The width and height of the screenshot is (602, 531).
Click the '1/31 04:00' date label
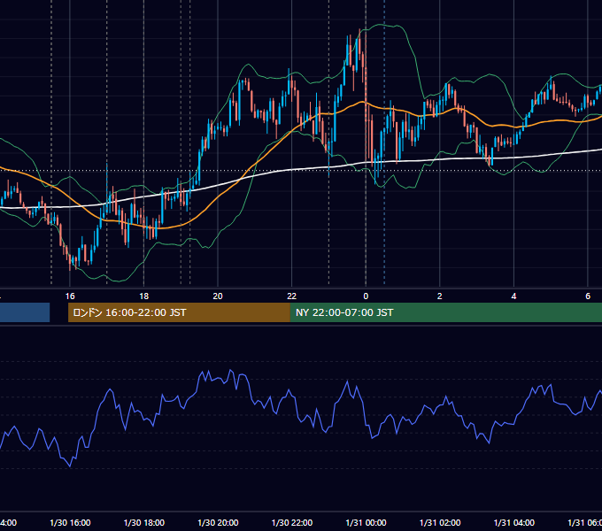point(514,523)
